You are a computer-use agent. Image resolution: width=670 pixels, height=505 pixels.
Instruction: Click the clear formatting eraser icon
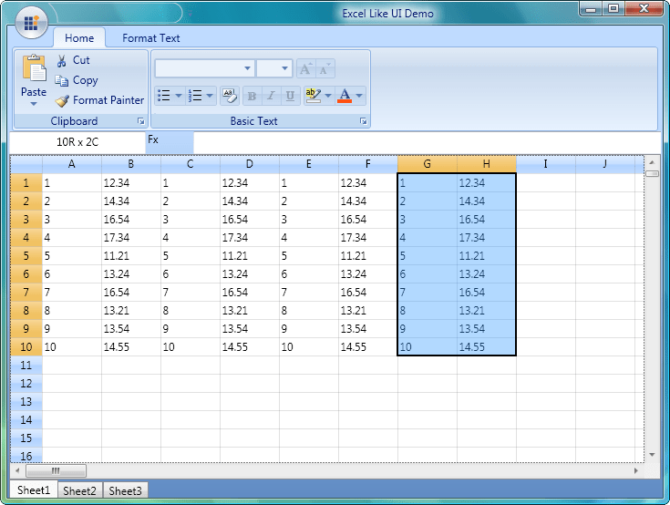(229, 96)
